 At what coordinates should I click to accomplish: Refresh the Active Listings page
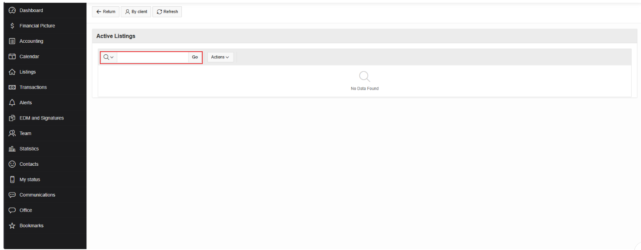tap(167, 12)
